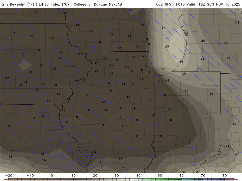Image resolution: width=242 pixels, height=181 pixels.
Task: Click the white swatch on color bar
Action: tap(132, 179)
